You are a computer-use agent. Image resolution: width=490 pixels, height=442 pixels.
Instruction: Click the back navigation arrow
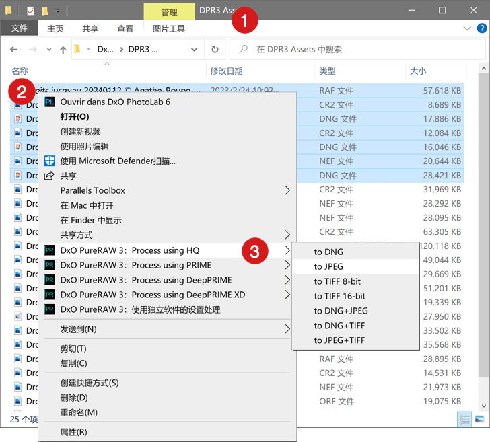pos(13,49)
